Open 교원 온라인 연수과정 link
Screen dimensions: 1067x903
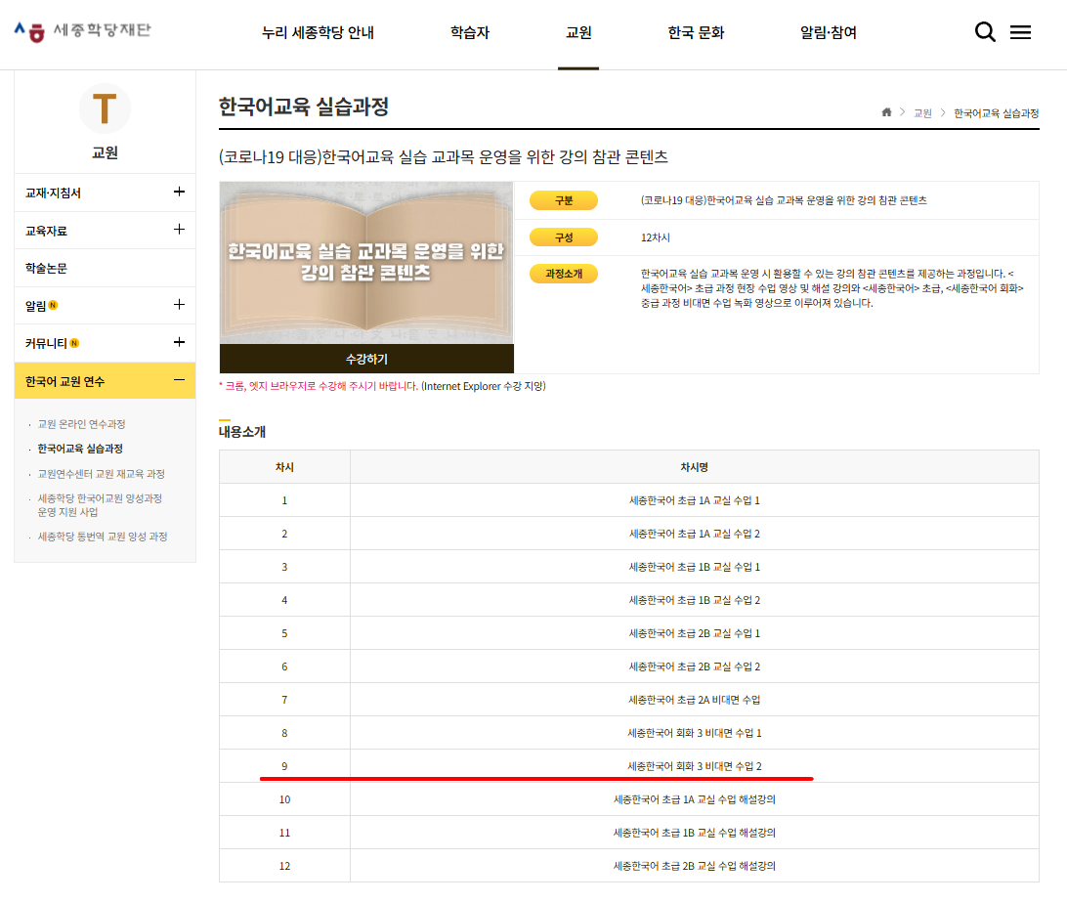(x=82, y=424)
